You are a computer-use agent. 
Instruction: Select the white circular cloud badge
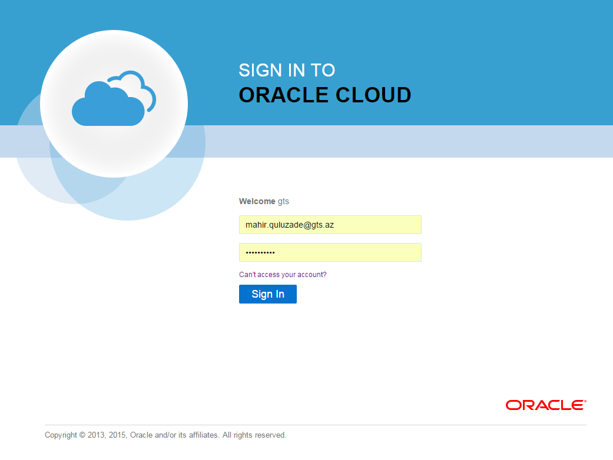coord(114,103)
